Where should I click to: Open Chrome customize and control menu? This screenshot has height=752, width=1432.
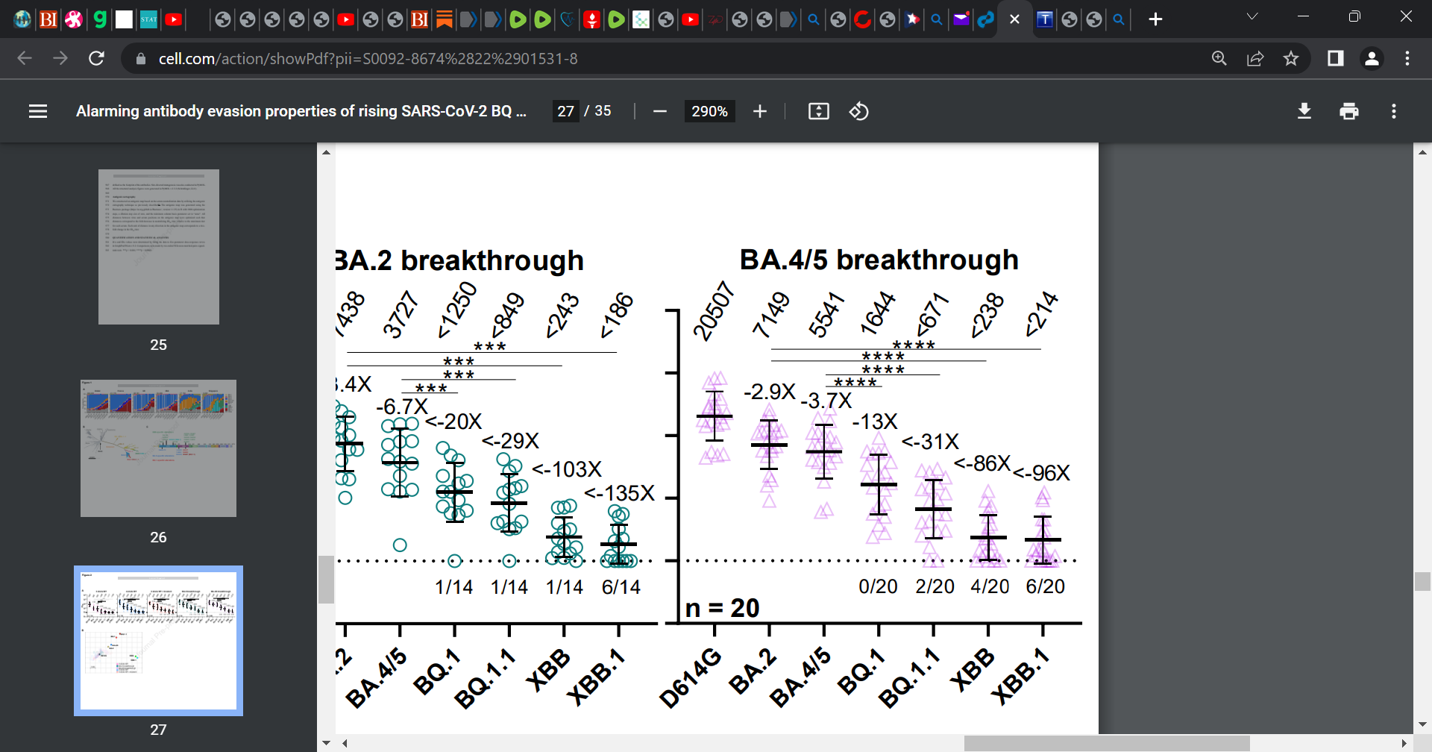[x=1407, y=58]
